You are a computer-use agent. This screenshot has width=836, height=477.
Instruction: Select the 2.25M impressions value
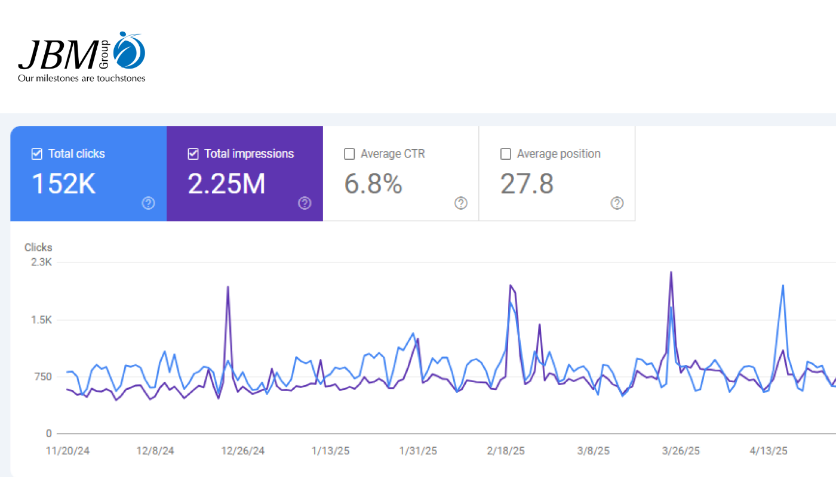[x=226, y=184]
